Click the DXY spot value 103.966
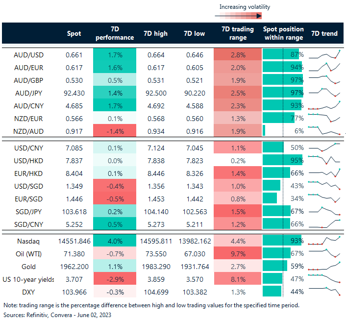This screenshot has height=320, width=346. point(74,292)
